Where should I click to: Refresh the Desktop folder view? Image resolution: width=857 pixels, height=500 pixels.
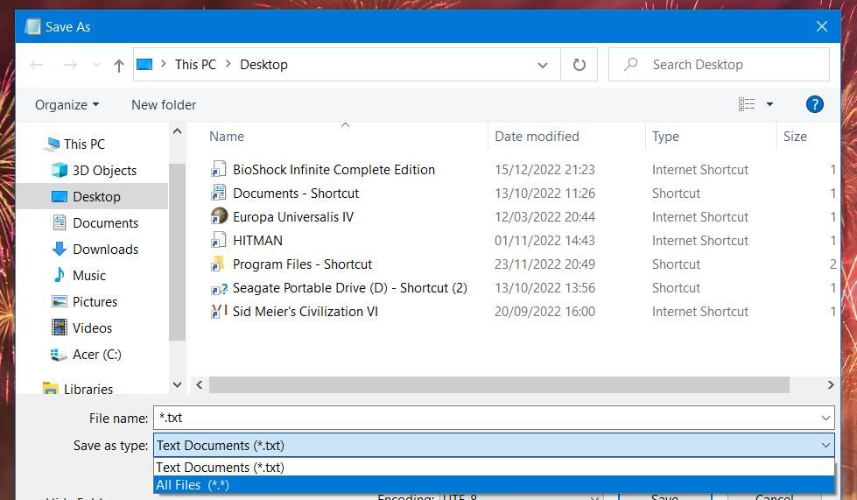pos(579,65)
